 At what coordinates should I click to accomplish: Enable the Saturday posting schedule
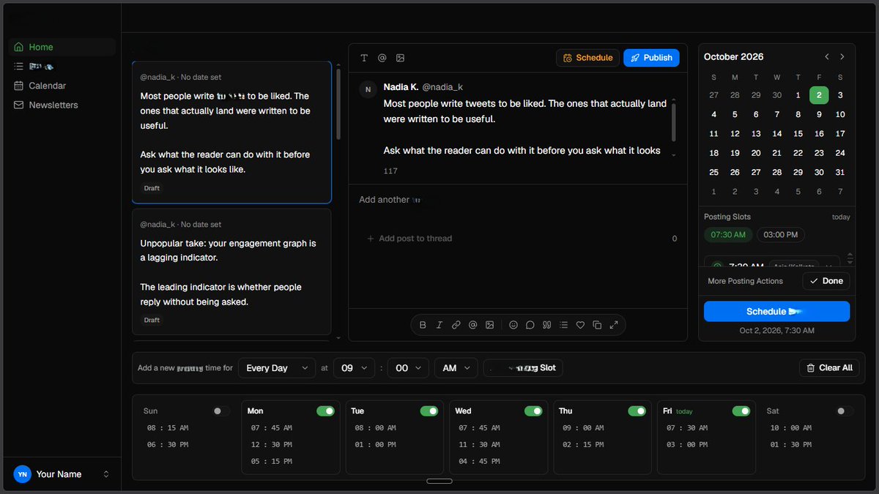pos(845,411)
